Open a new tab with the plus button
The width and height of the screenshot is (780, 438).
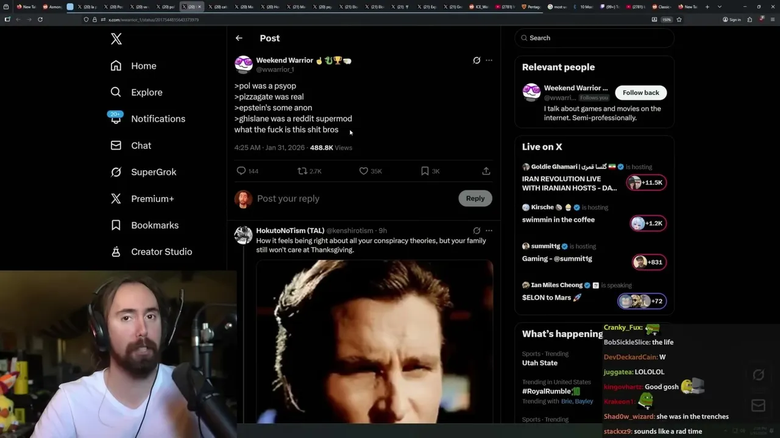tap(707, 7)
